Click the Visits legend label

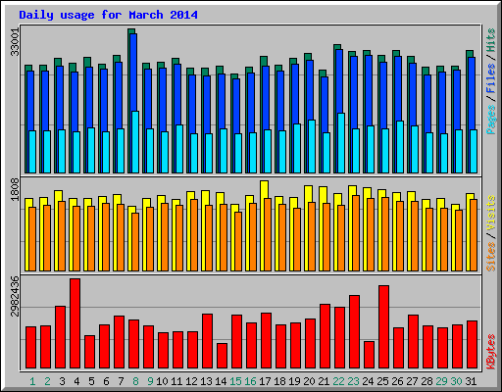491,214
